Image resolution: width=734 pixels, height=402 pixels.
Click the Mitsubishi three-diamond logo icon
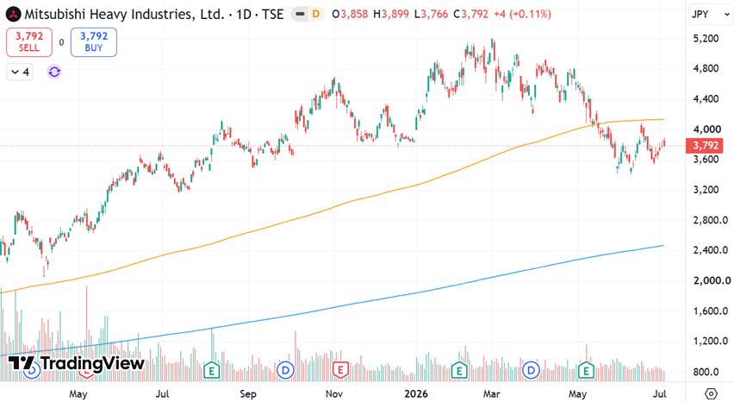[x=13, y=15]
